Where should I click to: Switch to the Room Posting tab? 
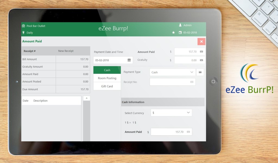pyautogui.click(x=107, y=78)
